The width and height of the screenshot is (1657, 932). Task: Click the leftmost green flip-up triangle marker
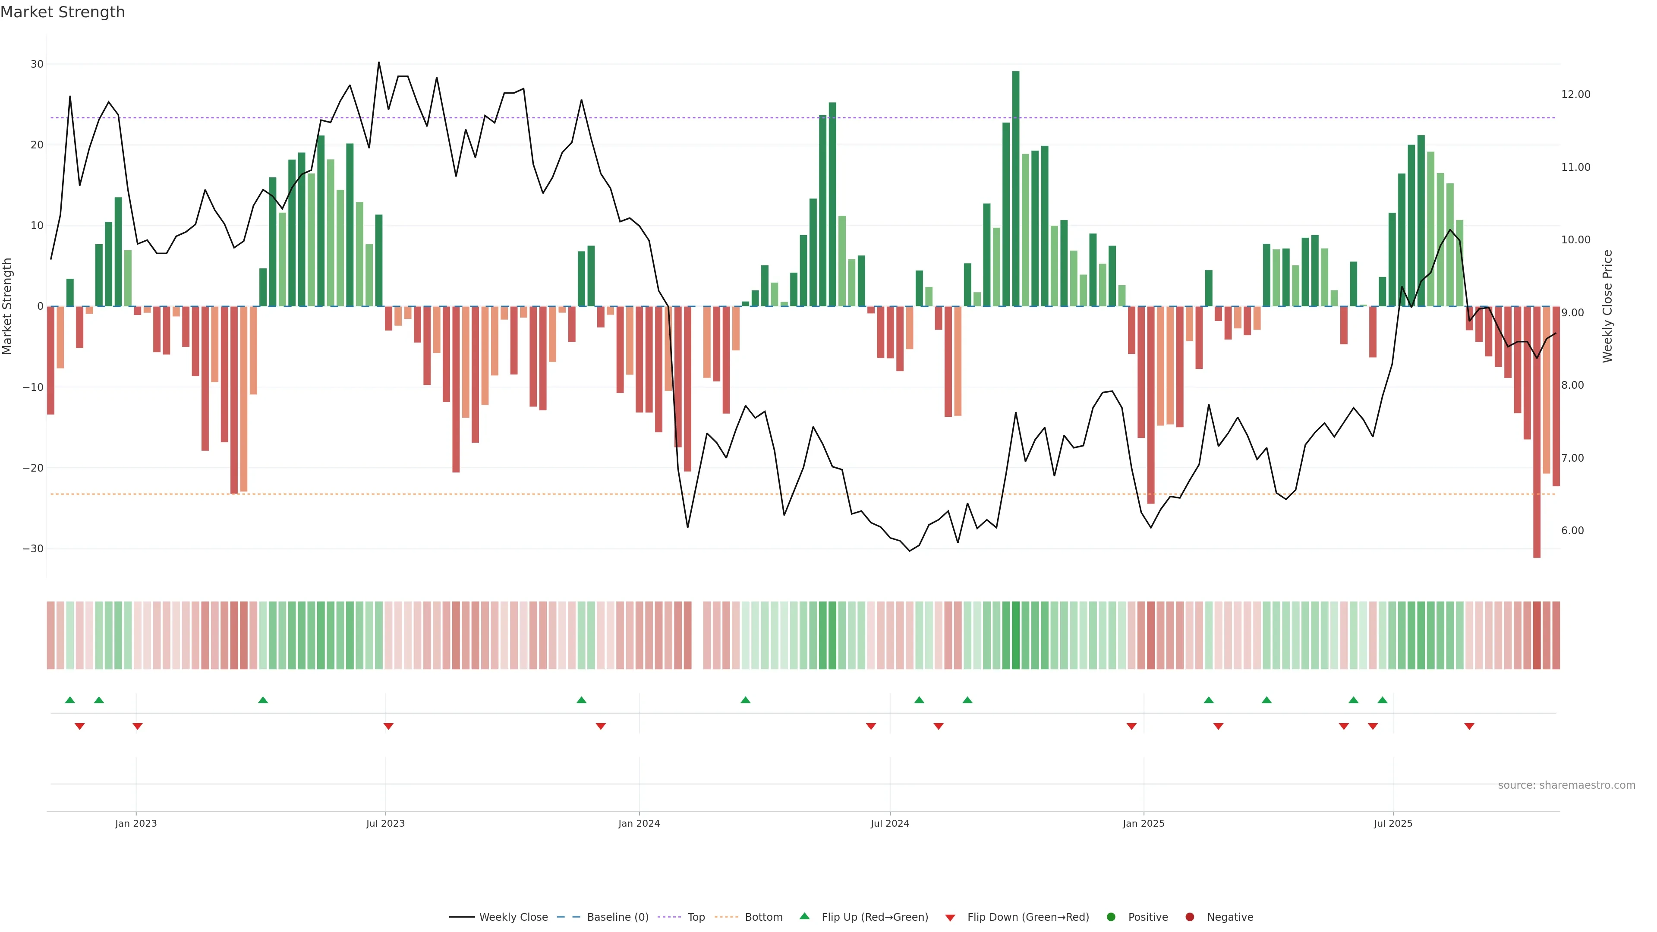coord(70,700)
